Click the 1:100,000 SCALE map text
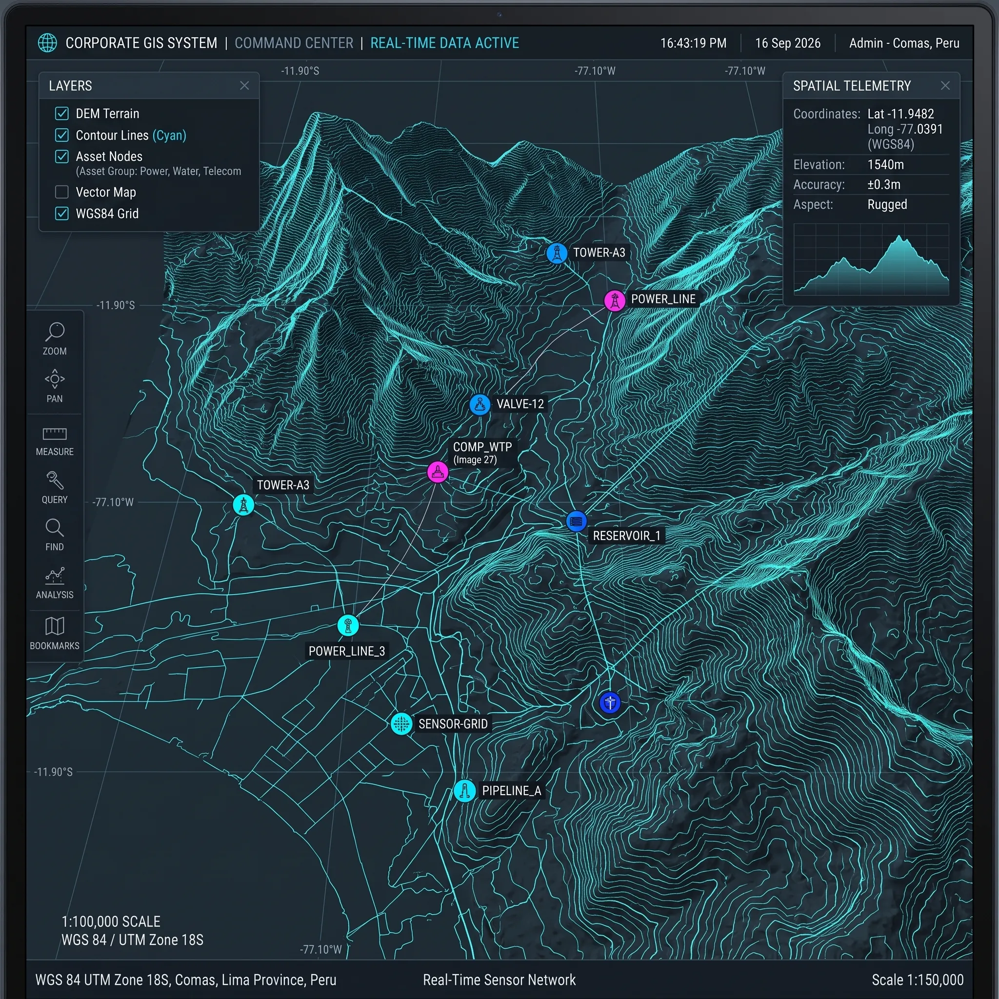 tap(111, 921)
